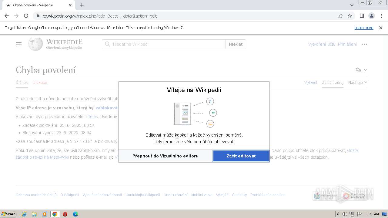Open the Windows Start button

click(x=8, y=214)
